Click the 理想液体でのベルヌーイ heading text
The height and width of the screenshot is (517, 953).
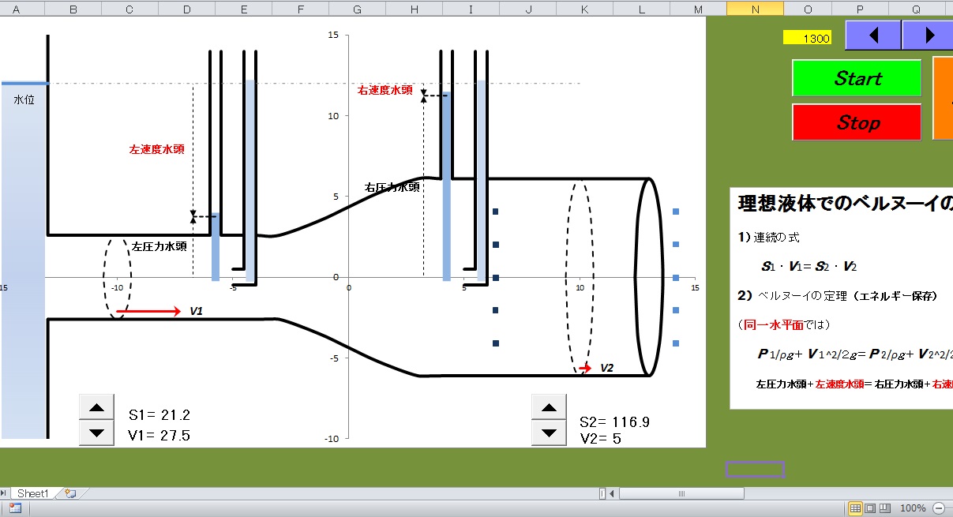pos(844,203)
